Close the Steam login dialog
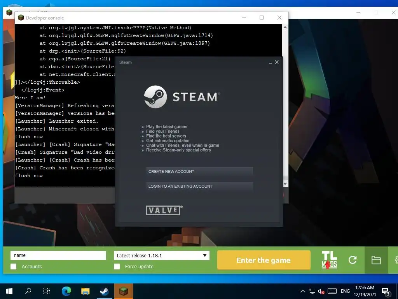The image size is (398, 299). [277, 62]
